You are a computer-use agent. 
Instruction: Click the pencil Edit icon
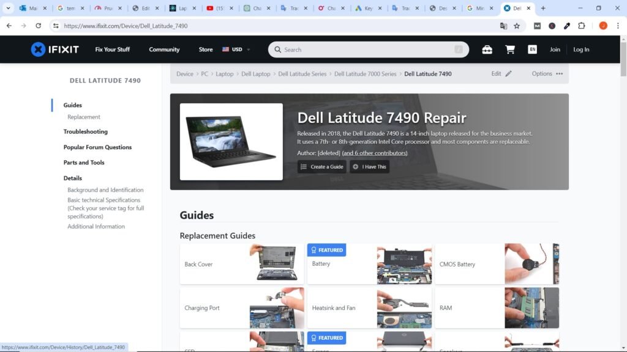(508, 74)
